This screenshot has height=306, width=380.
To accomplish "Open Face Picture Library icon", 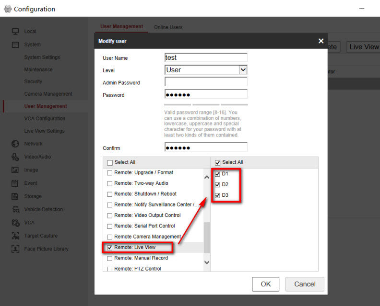I will pyautogui.click(x=15, y=249).
